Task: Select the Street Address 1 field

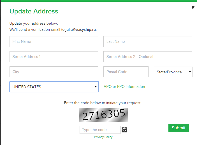Action: (x=54, y=57)
